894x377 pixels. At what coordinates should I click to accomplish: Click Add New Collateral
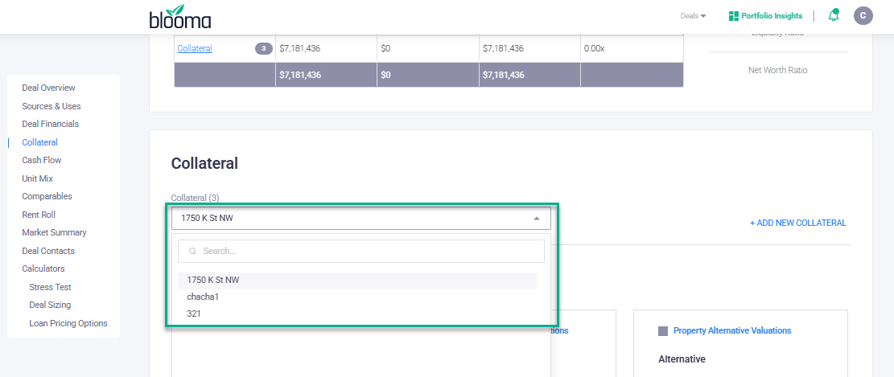[797, 223]
